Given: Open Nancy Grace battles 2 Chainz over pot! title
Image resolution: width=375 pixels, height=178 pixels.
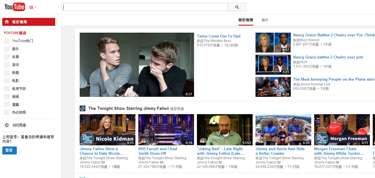Looking at the screenshot, I should (x=328, y=57).
